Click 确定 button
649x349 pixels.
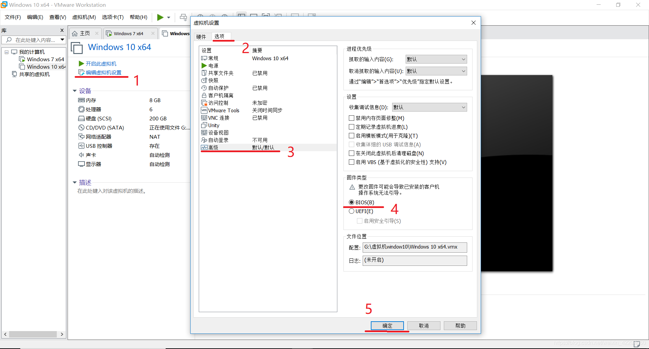[x=387, y=326]
